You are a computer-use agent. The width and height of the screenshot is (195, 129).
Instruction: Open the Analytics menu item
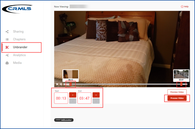pos(19,55)
